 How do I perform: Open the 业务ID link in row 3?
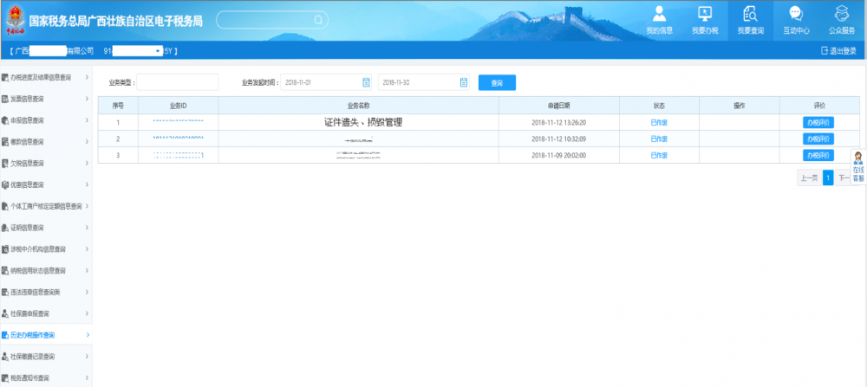click(178, 156)
